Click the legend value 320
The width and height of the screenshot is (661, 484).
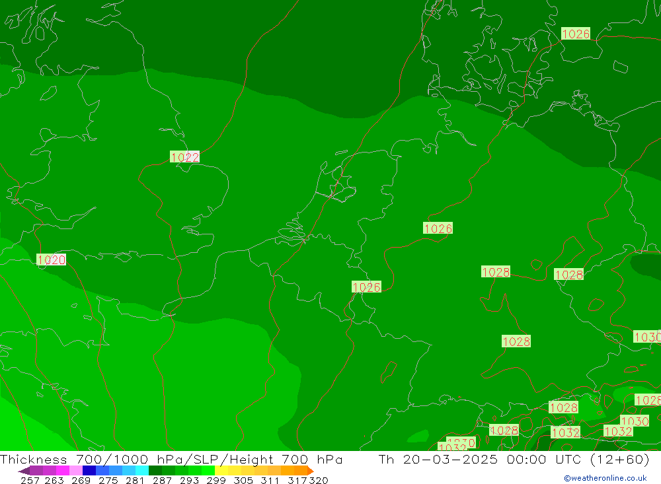click(x=319, y=480)
